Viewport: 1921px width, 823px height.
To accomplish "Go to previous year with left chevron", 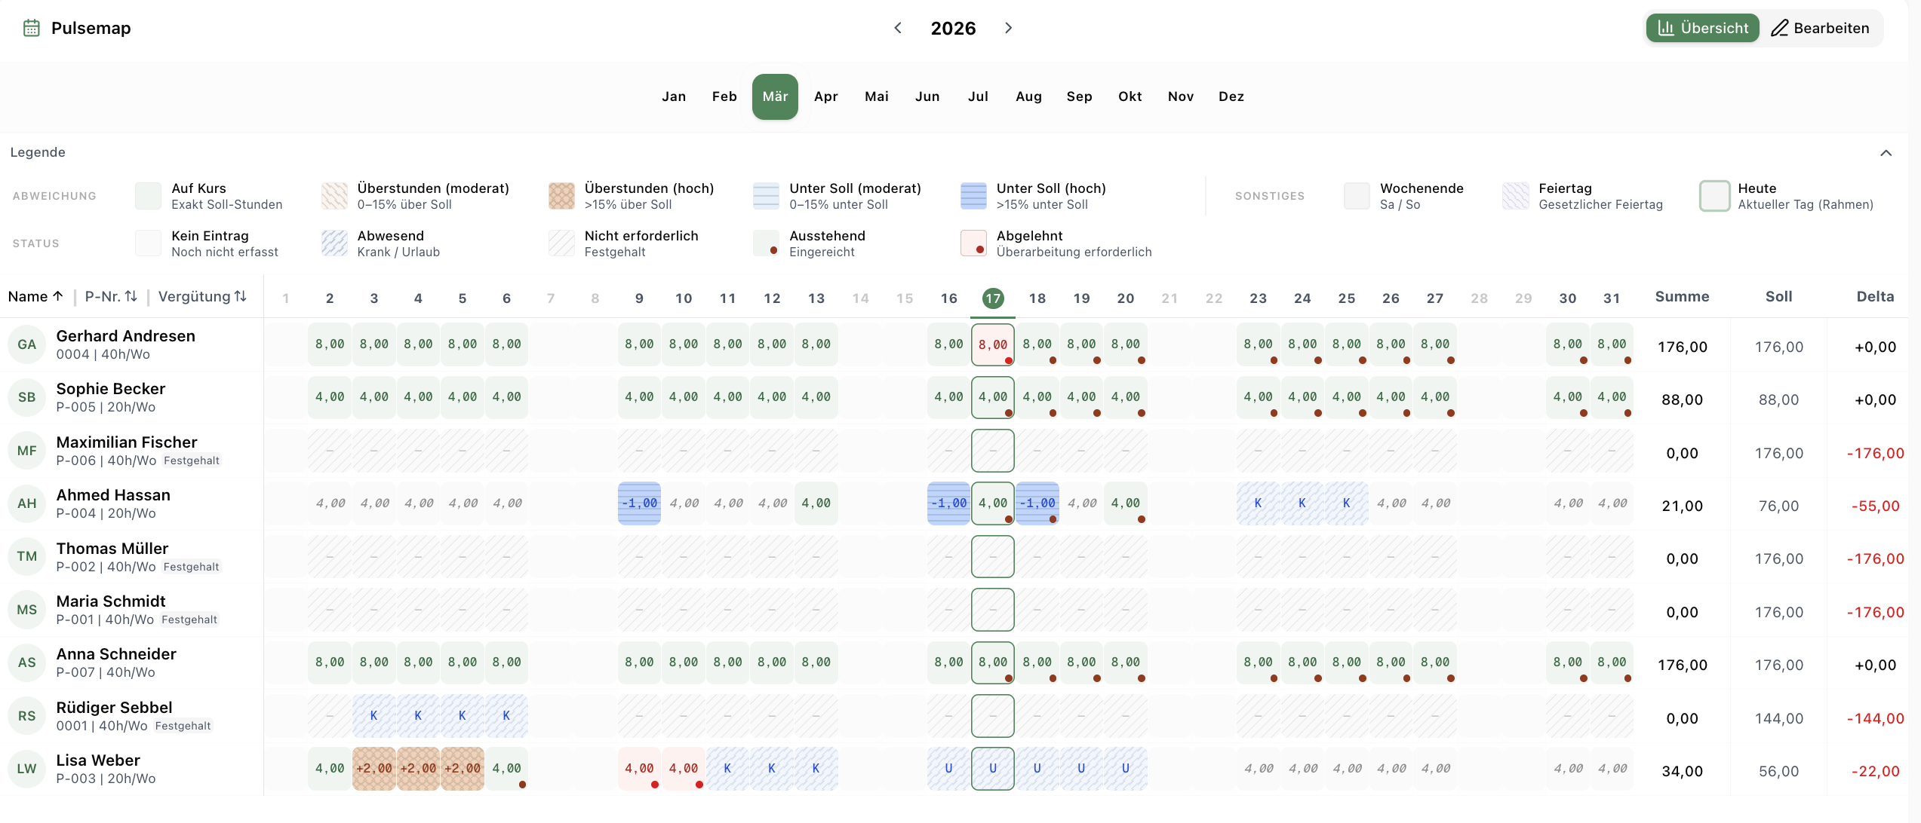I will pyautogui.click(x=898, y=28).
